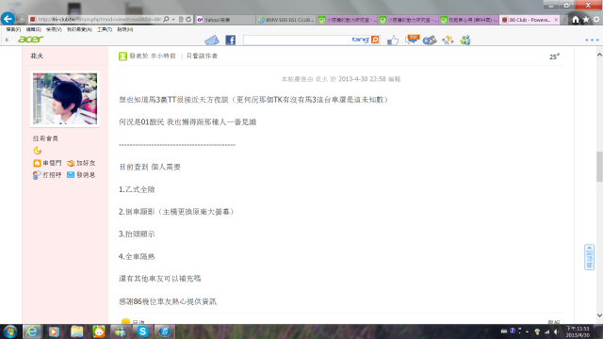Open the 檔案(F) menu
Screen dimensions: 603x339
point(13,29)
